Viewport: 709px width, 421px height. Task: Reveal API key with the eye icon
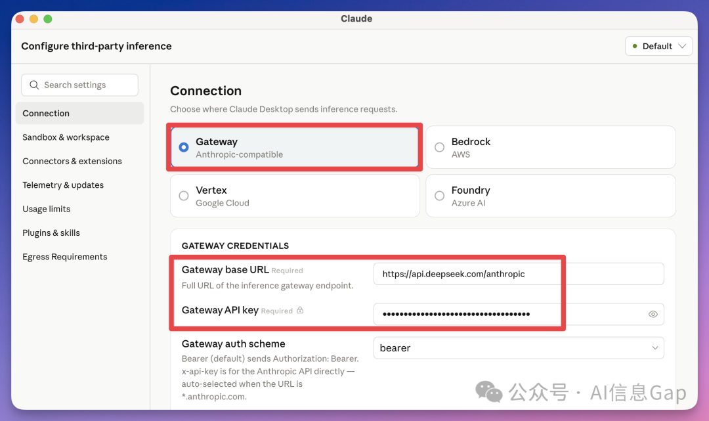click(x=653, y=315)
